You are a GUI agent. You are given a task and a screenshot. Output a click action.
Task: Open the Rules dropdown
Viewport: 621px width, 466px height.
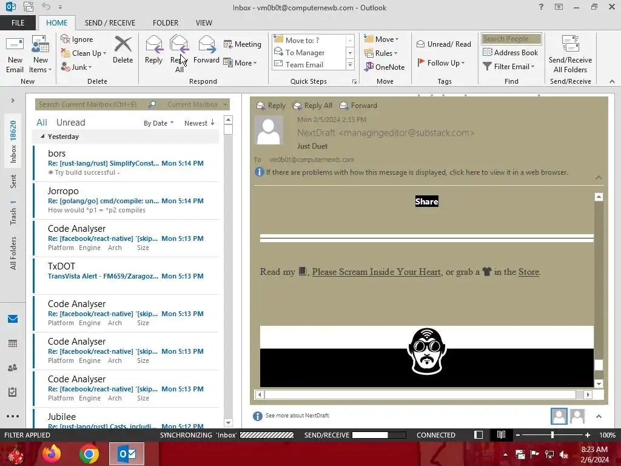tap(381, 53)
